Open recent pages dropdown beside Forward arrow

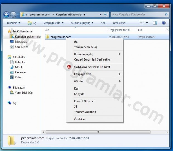click(x=18, y=15)
